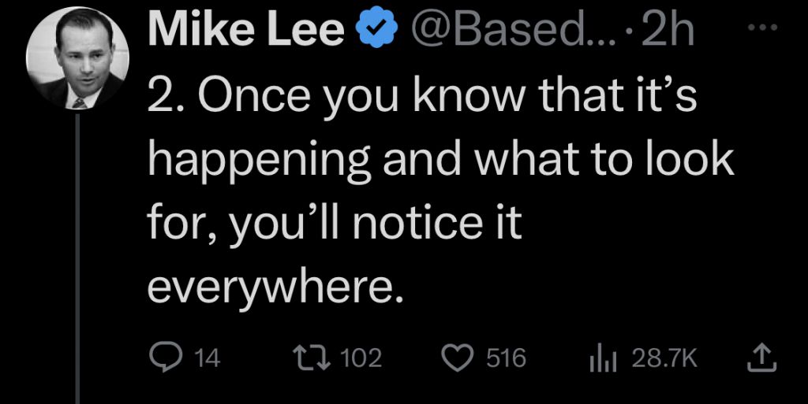Open Mike Lee's profile photo
808x404 pixels.
point(77,58)
